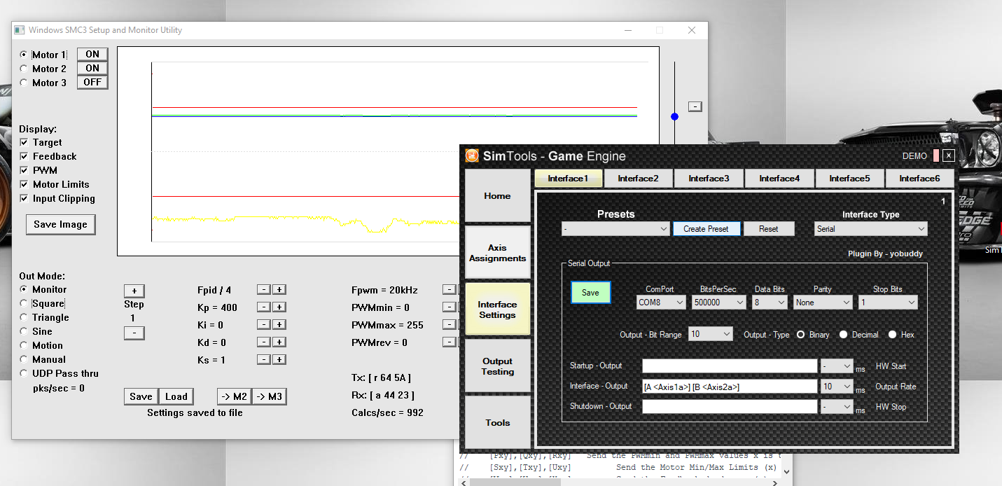Click the green Save button in Serial Output
Screen dimensions: 1002x486
[590, 293]
